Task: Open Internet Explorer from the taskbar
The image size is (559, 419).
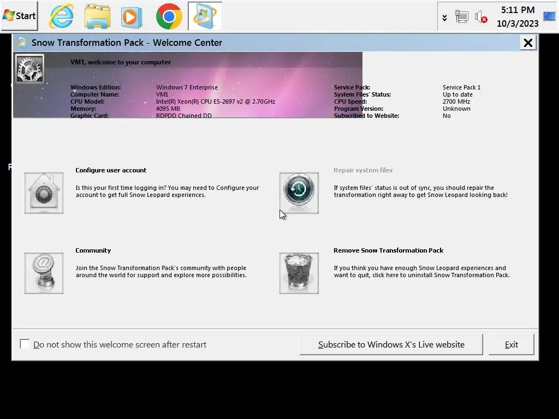Action: click(62, 16)
